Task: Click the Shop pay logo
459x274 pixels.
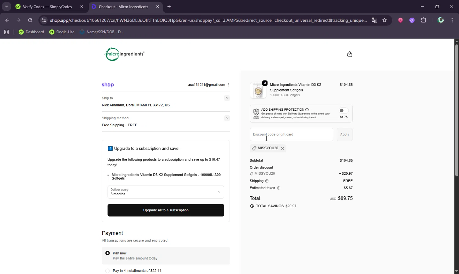Action: click(108, 85)
